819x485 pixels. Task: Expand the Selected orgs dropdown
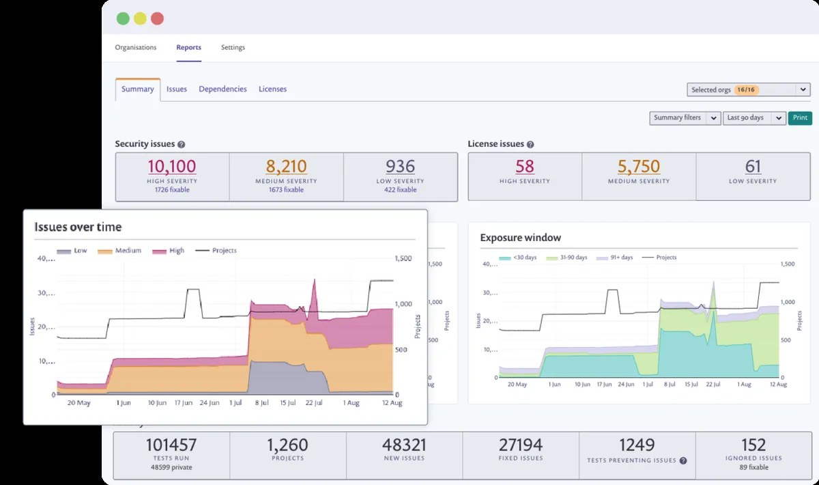[748, 89]
